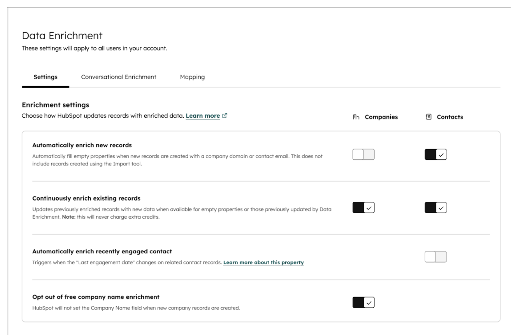Viewport: 525px width, 335px height.
Task: Click 'Continuously enrich existing records' row title
Action: (86, 198)
